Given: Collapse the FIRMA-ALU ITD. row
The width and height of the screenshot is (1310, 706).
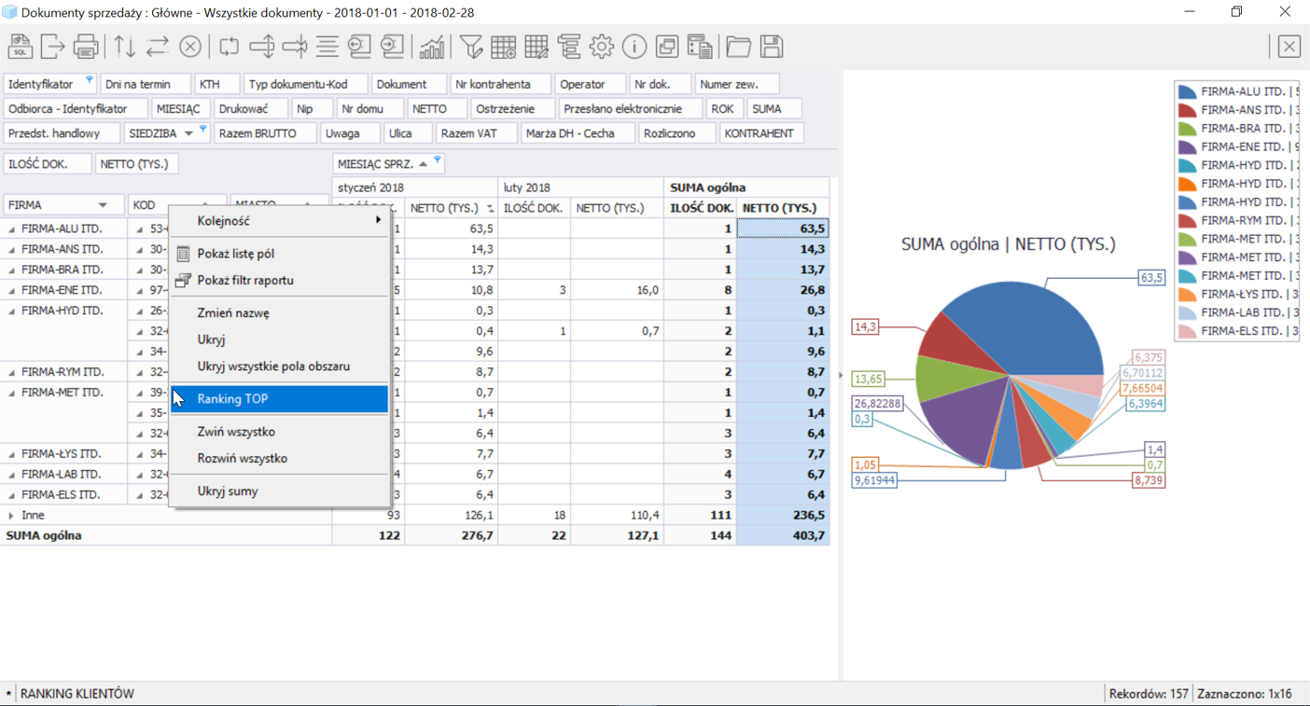Looking at the screenshot, I should (11, 229).
